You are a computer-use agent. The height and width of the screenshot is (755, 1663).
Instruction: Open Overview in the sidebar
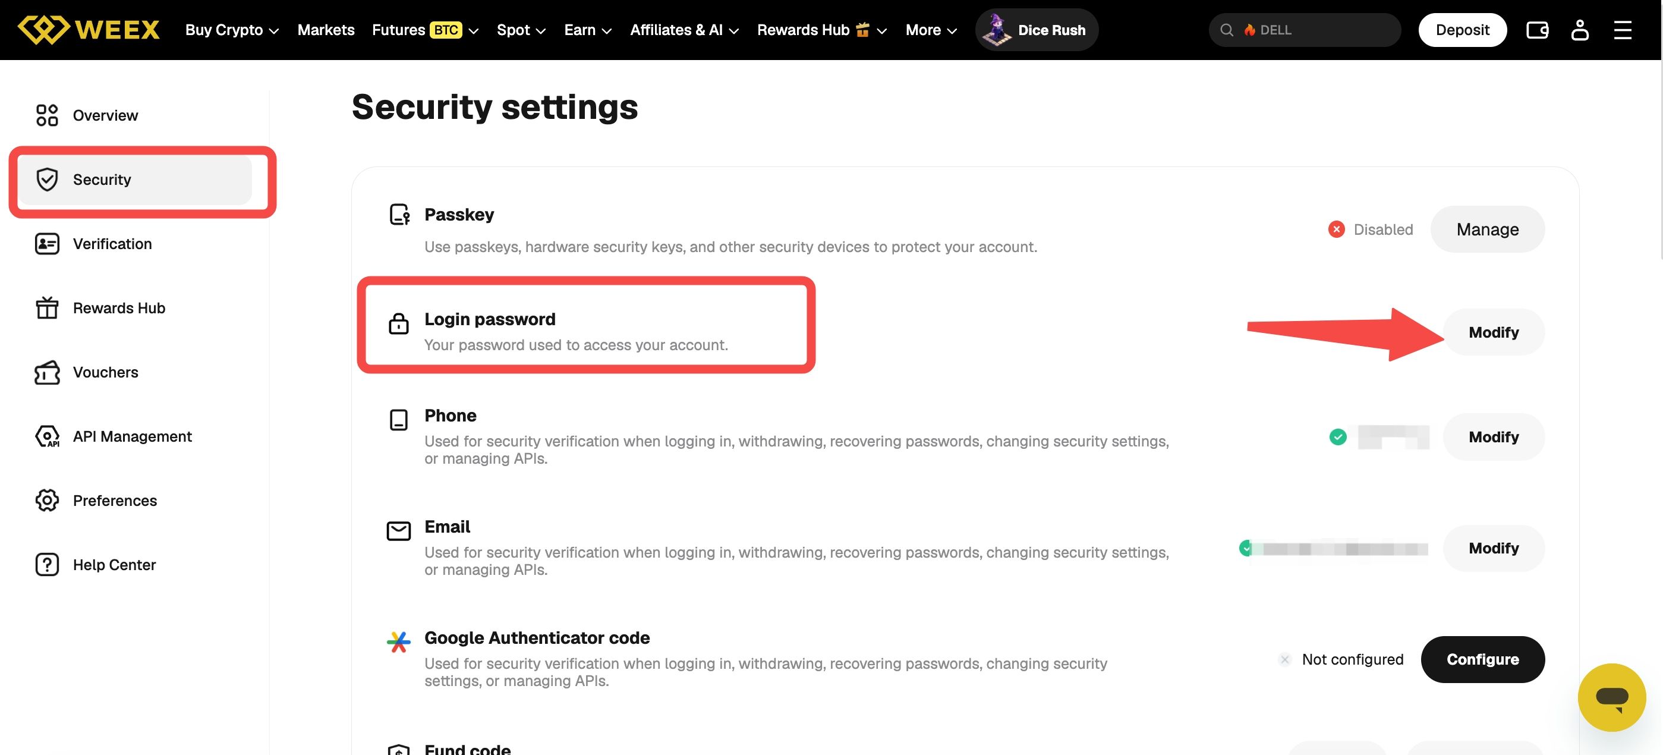pos(134,115)
